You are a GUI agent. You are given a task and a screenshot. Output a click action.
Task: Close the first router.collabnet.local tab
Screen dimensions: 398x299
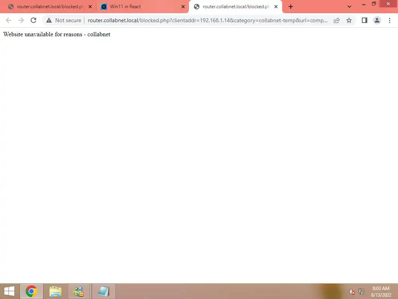(90, 7)
